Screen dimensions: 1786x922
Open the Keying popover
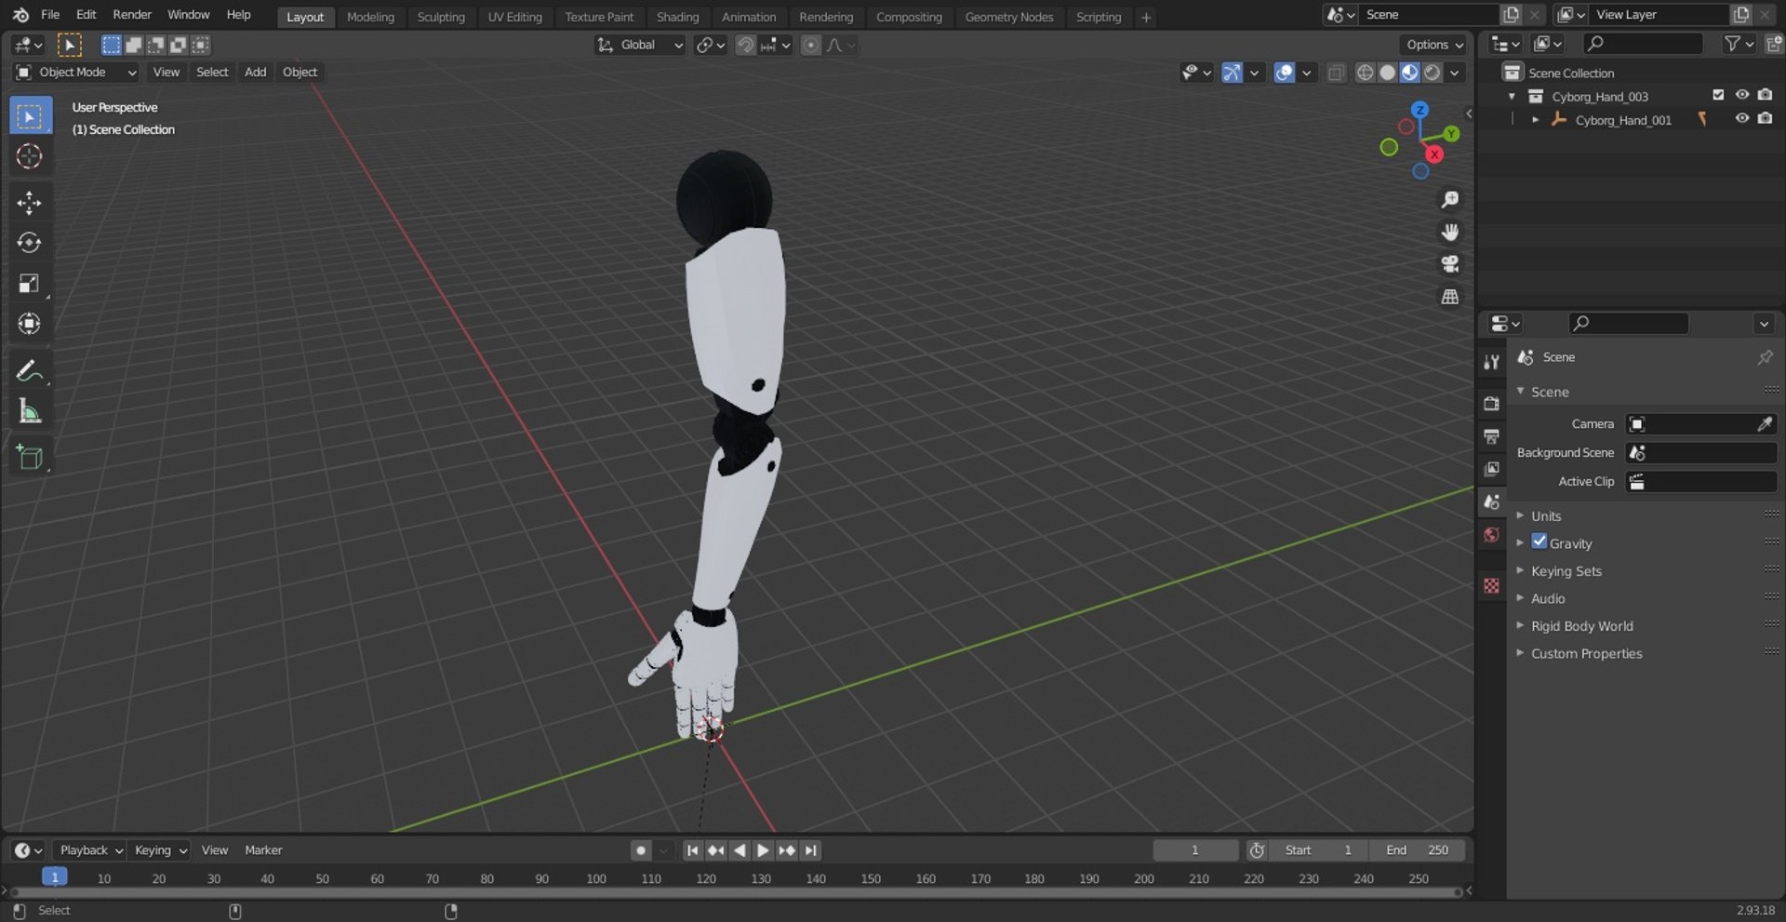pyautogui.click(x=161, y=850)
